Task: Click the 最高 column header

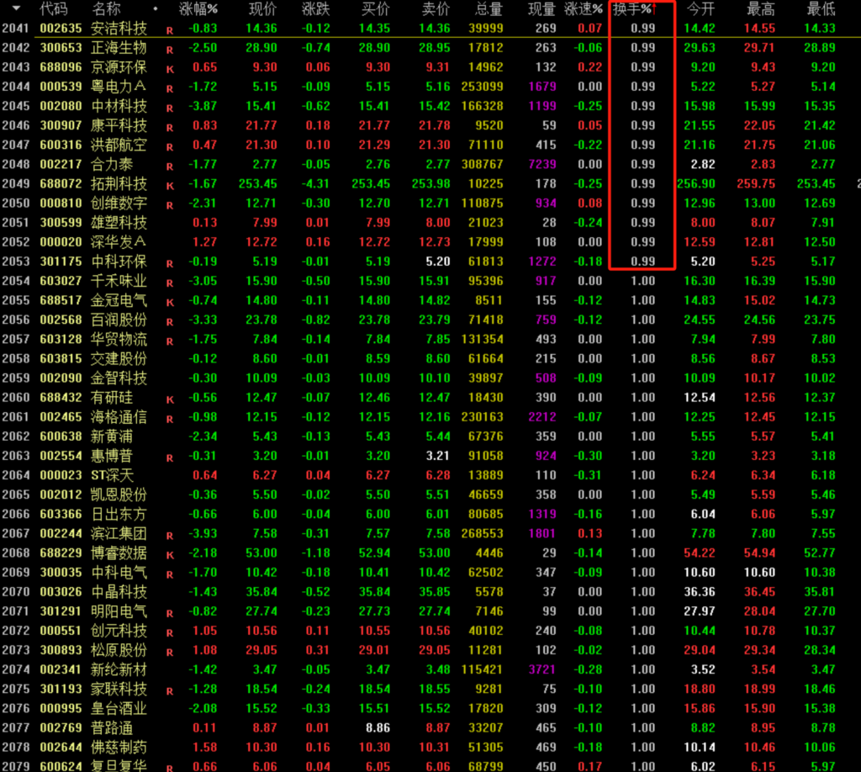Action: (761, 8)
